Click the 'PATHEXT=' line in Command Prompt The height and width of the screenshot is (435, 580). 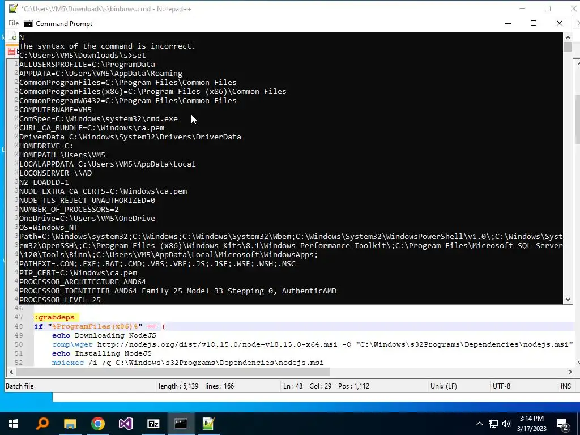[157, 264]
